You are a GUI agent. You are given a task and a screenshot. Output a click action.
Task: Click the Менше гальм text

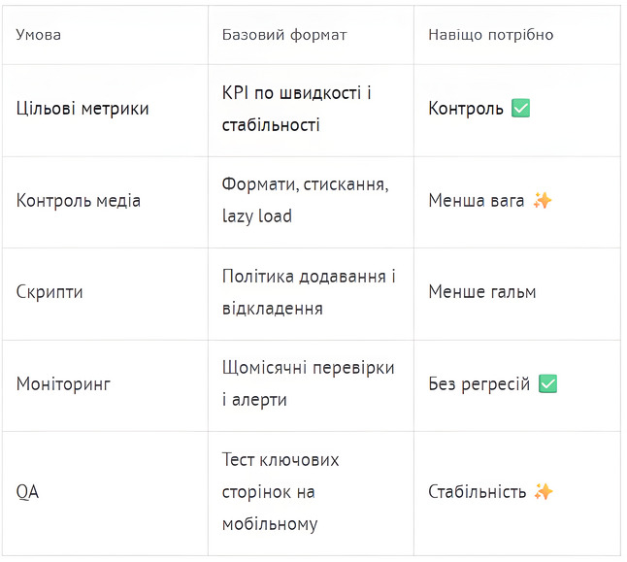[481, 292]
